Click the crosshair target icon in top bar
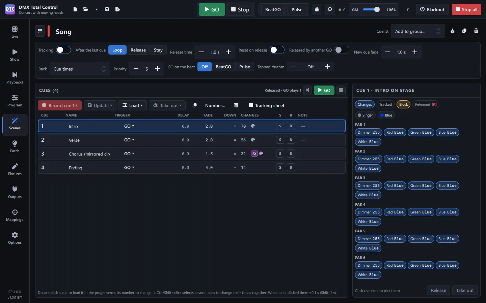Viewport: 486px width, 303px height. [330, 9]
